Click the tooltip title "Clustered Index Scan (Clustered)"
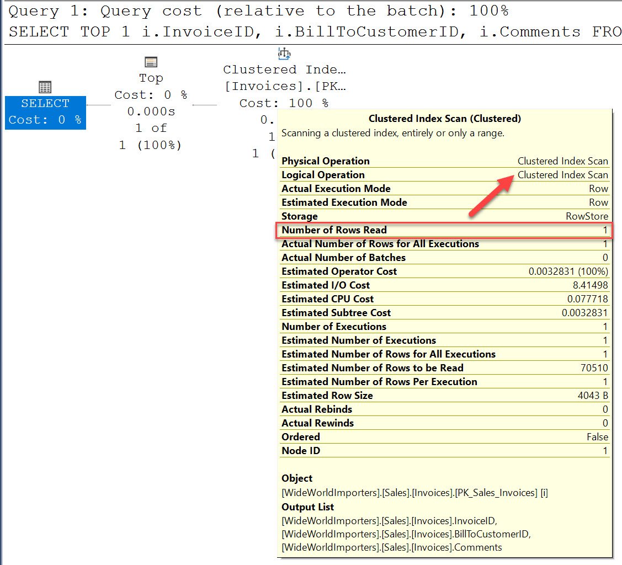 point(445,118)
